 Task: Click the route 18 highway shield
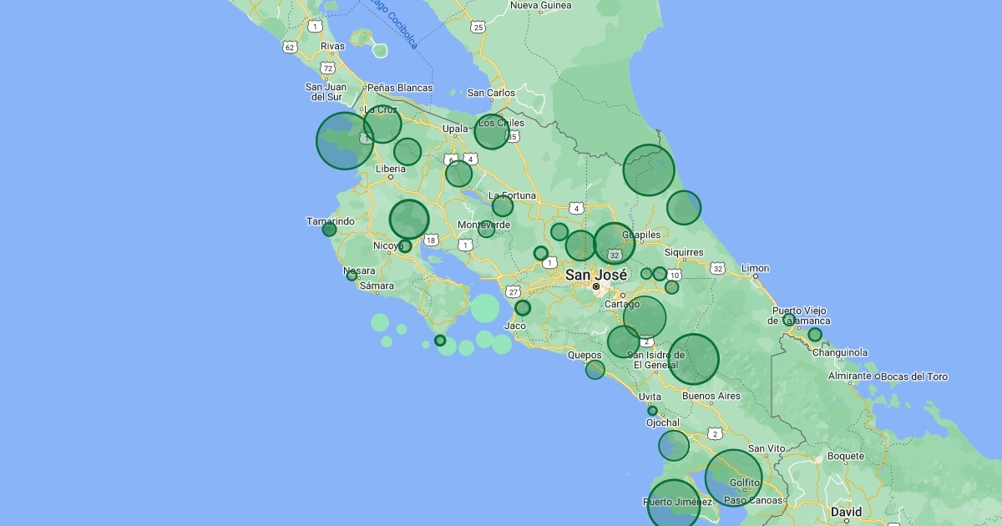[x=431, y=240]
